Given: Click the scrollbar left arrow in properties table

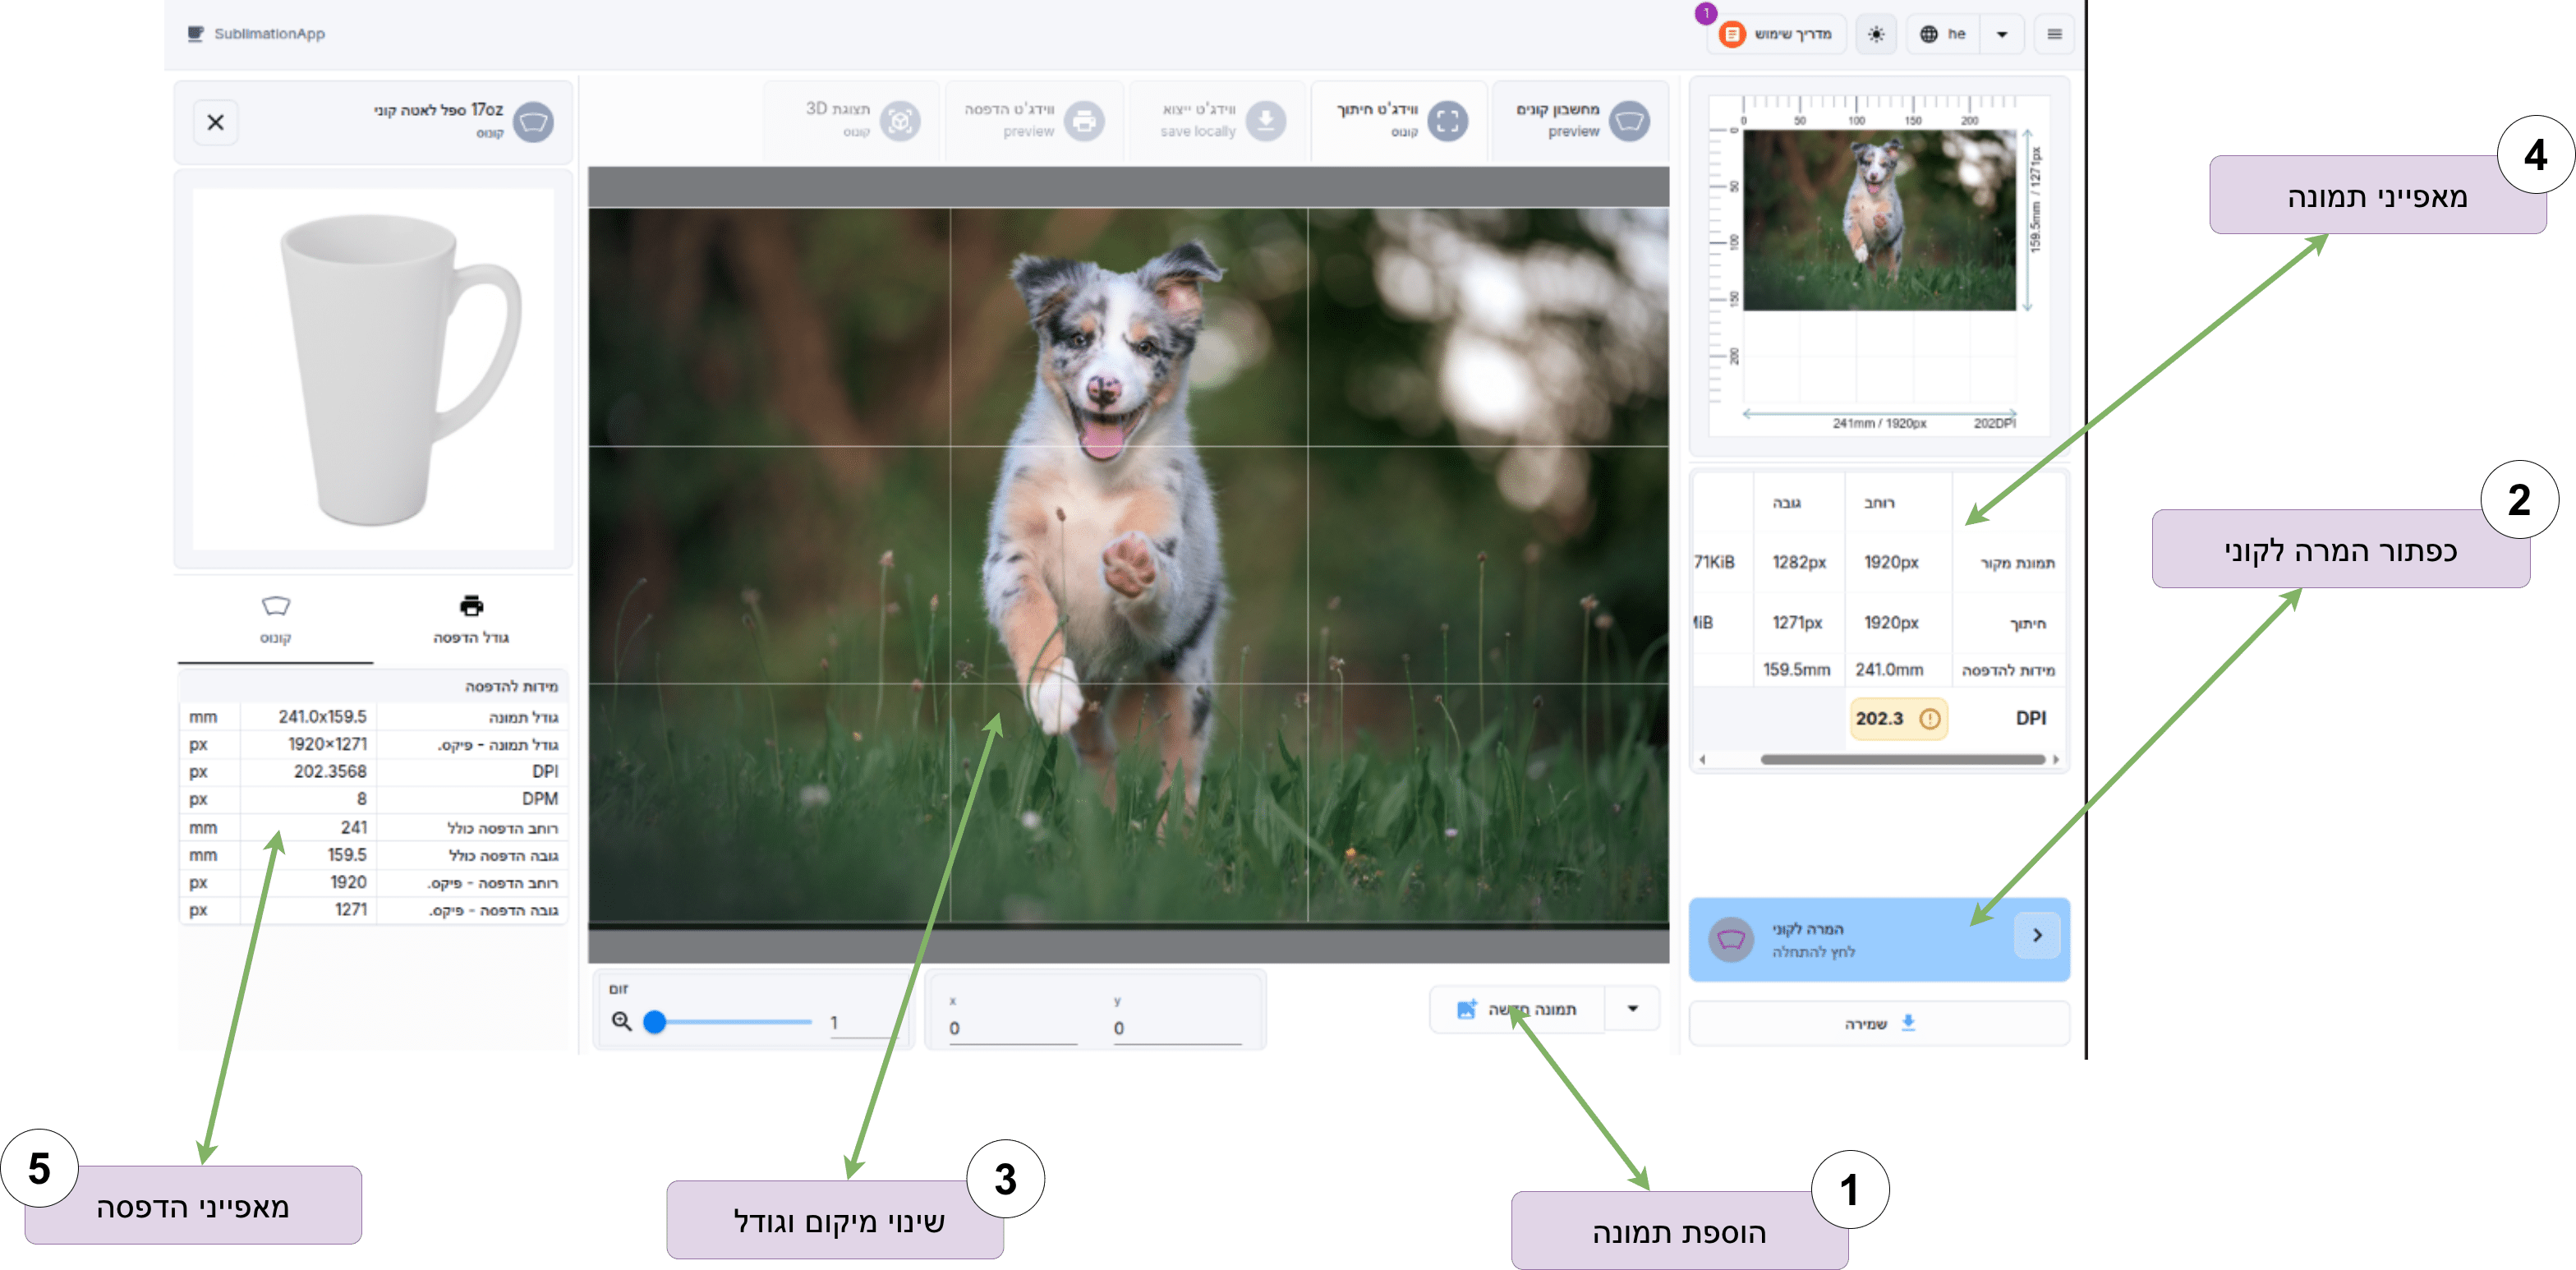Looking at the screenshot, I should pyautogui.click(x=1702, y=759).
